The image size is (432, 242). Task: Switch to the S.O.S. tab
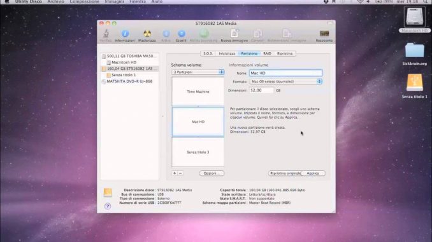click(208, 53)
